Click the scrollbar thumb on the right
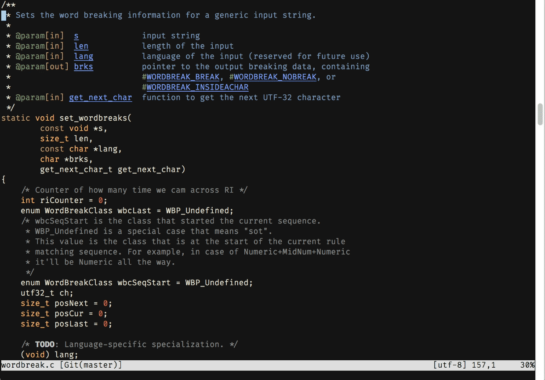This screenshot has height=380, width=545. (x=540, y=115)
